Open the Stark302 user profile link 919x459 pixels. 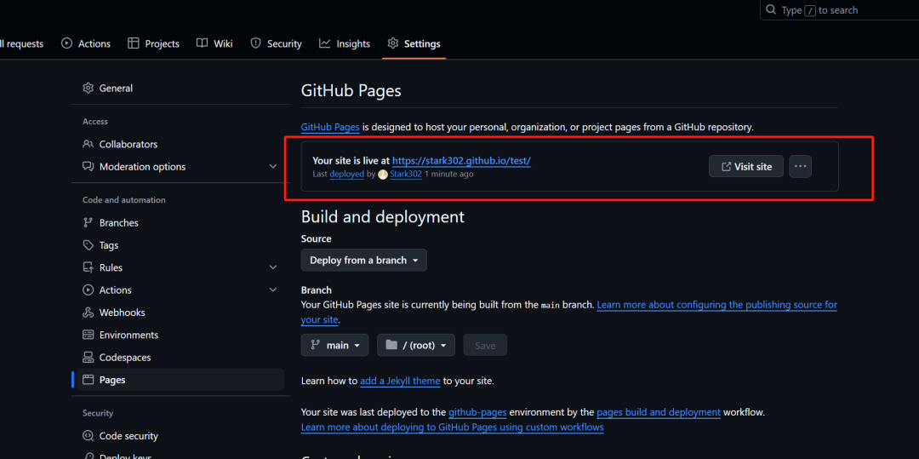pos(406,174)
